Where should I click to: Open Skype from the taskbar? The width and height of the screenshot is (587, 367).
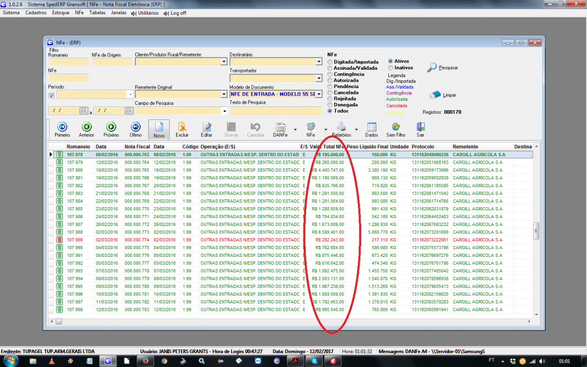click(314, 361)
